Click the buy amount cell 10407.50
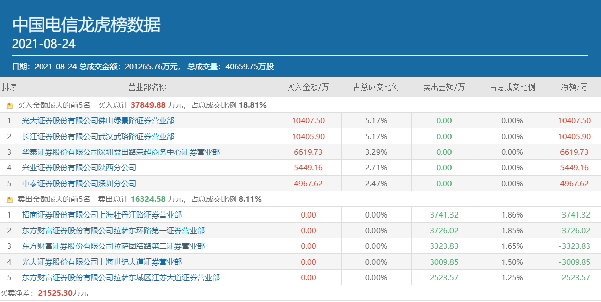The width and height of the screenshot is (601, 302). [x=308, y=121]
